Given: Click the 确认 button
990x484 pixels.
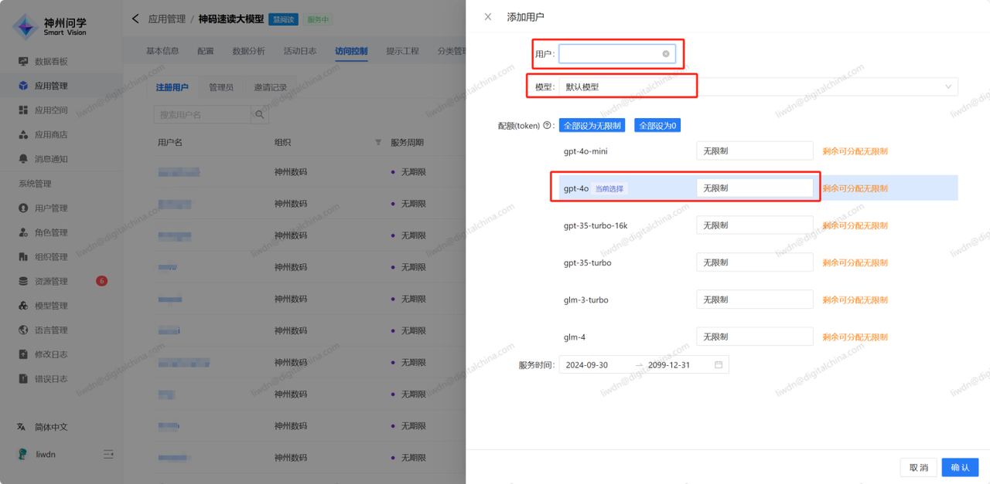Looking at the screenshot, I should click(x=960, y=468).
